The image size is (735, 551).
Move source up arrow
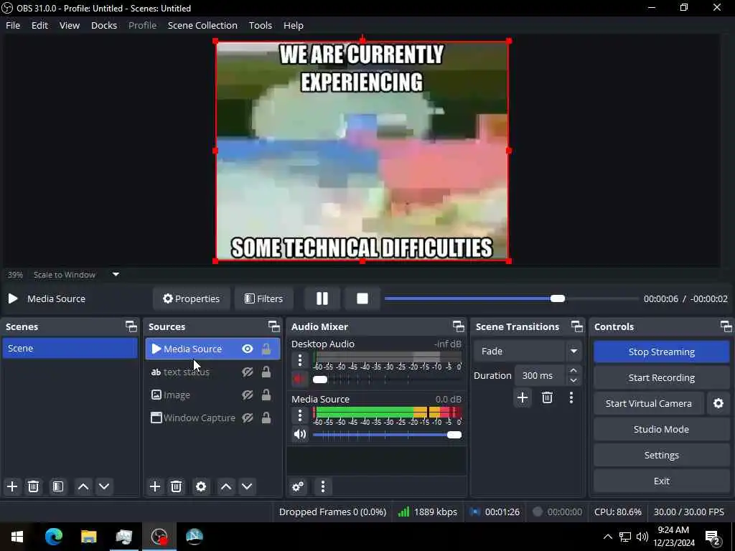pyautogui.click(x=226, y=486)
